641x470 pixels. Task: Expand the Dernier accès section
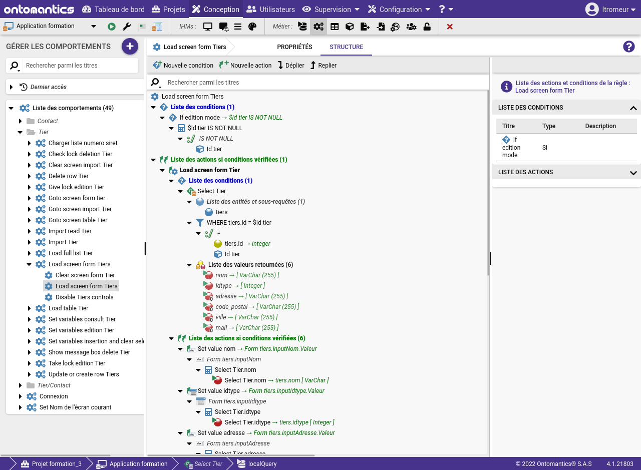coord(12,87)
